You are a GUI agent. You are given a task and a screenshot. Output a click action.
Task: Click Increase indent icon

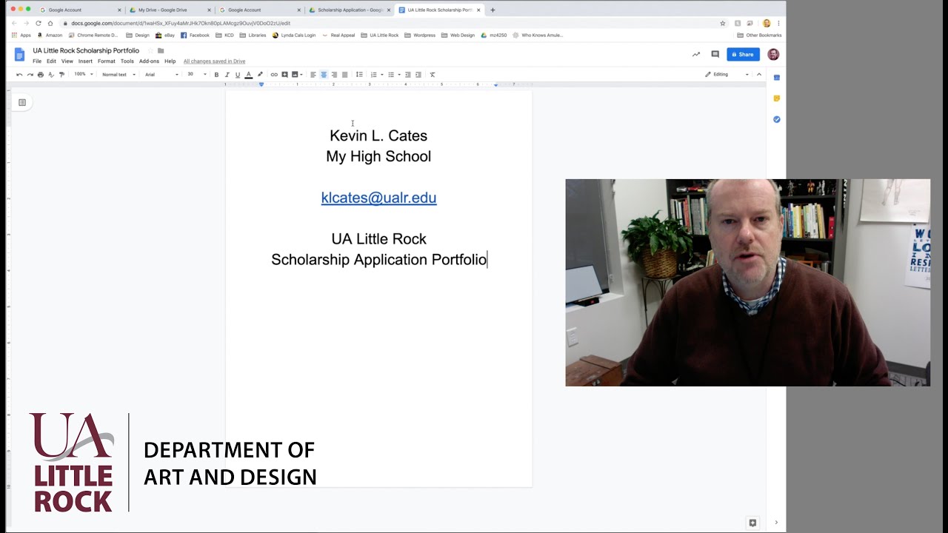(x=418, y=75)
